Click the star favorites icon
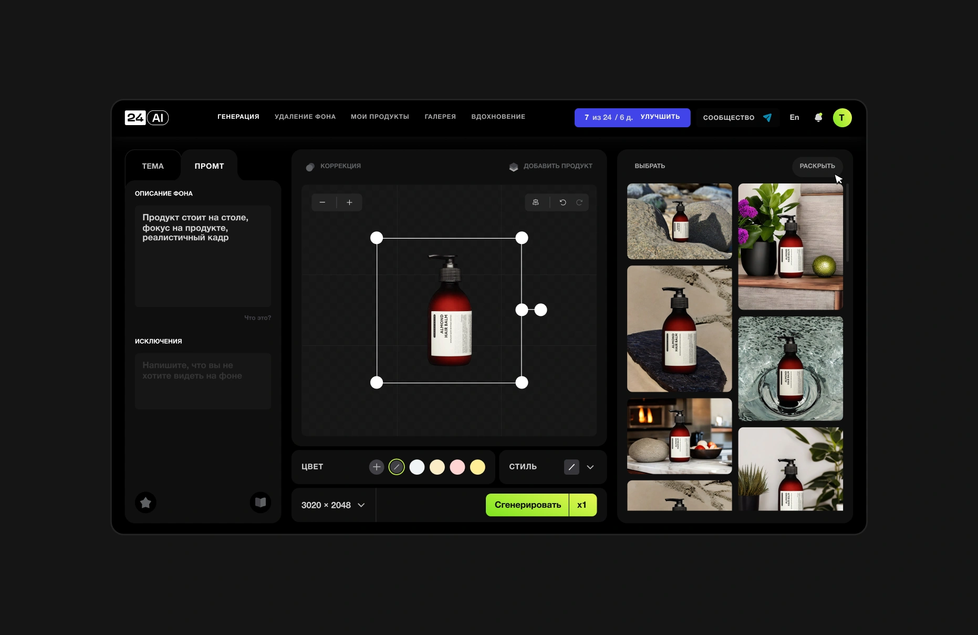This screenshot has height=635, width=978. click(145, 503)
